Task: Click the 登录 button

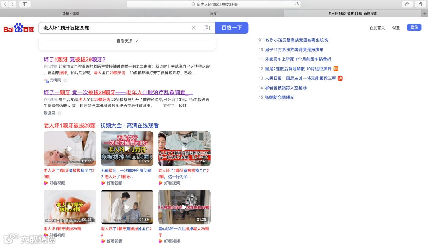Action: coord(414,27)
